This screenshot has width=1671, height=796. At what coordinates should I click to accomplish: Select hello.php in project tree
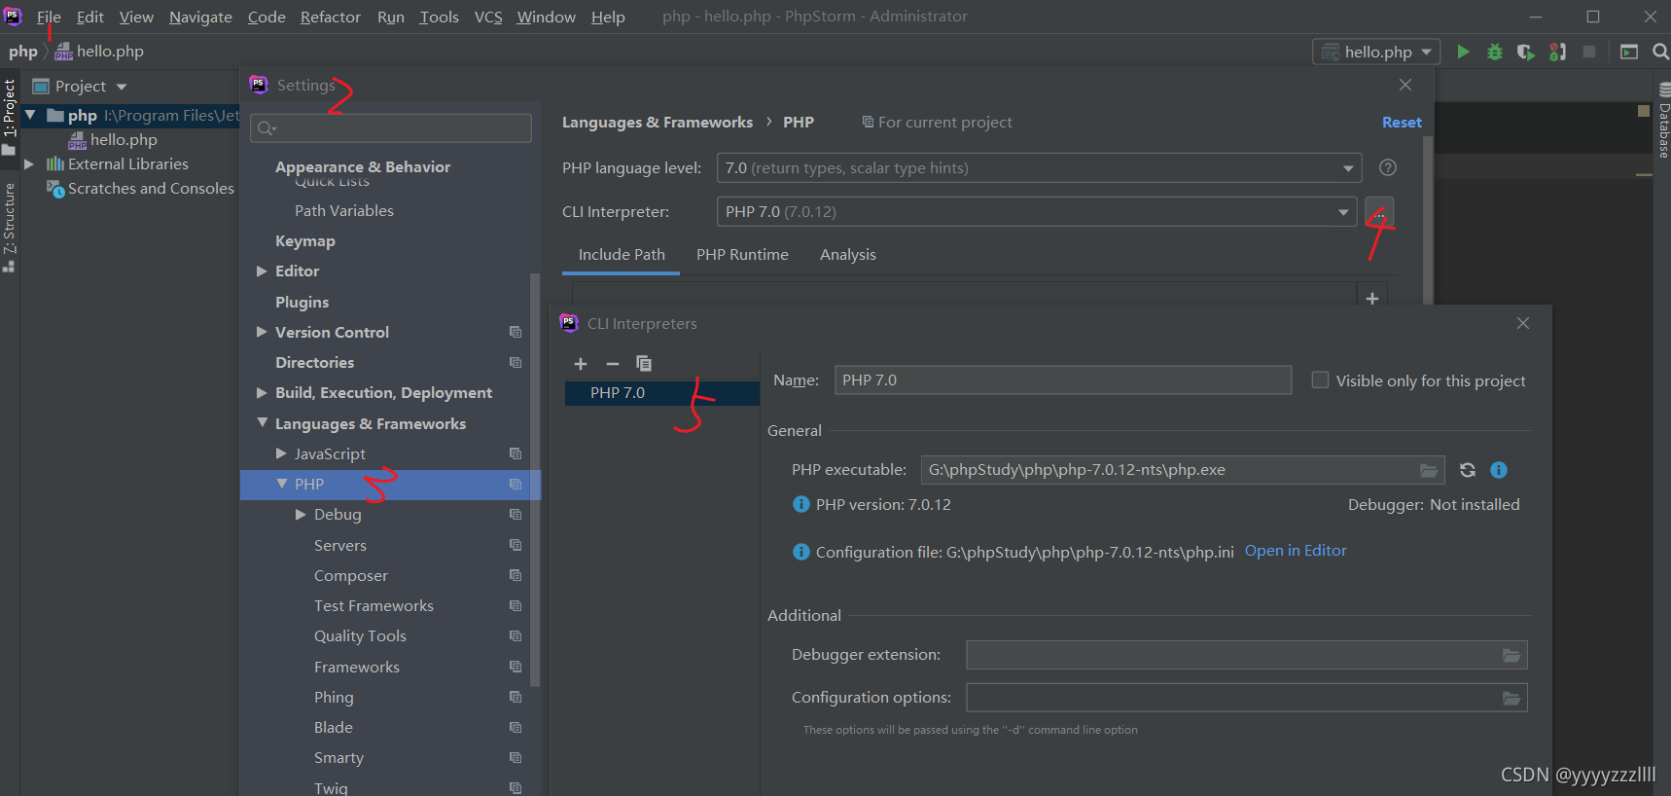click(124, 139)
